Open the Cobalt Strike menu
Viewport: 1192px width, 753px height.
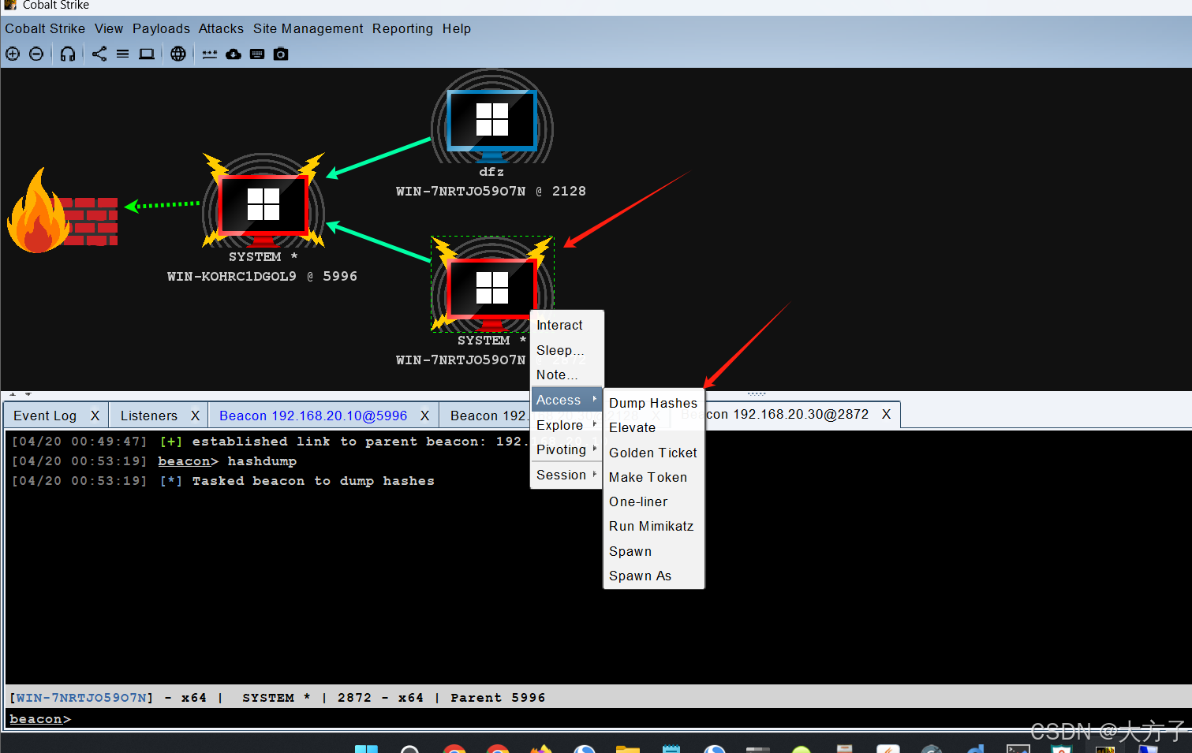[x=45, y=28]
